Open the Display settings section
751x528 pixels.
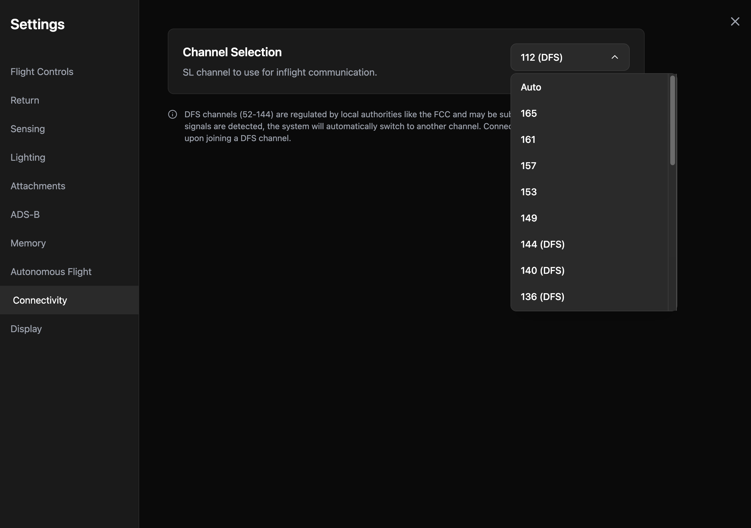(69, 329)
